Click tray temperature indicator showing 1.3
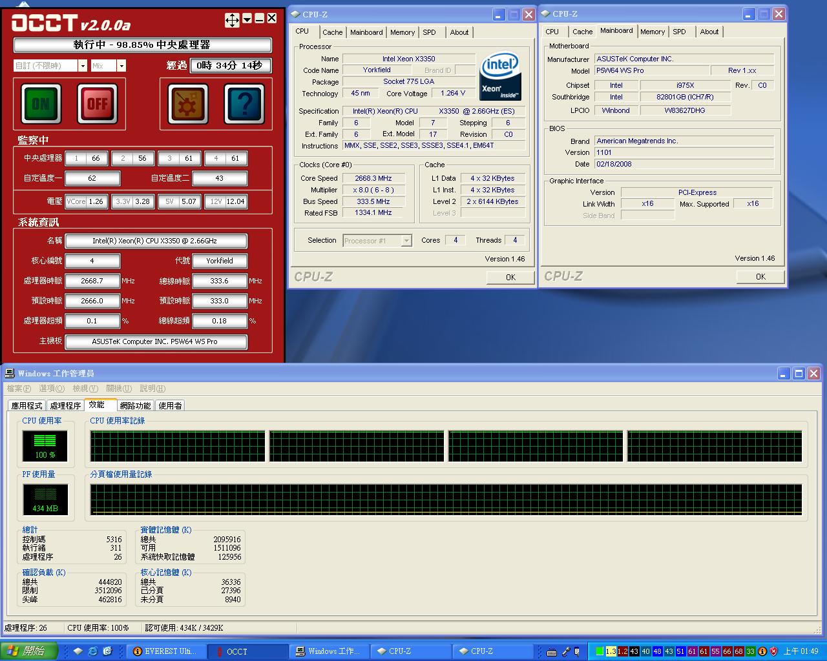 click(x=611, y=652)
